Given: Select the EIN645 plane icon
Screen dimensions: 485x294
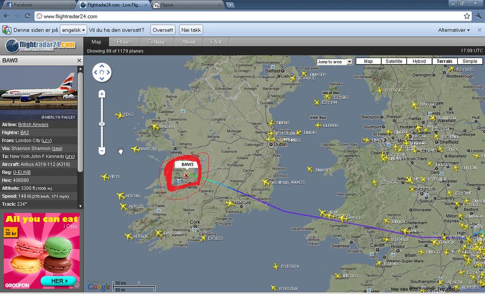Looking at the screenshot, I should [x=298, y=133].
